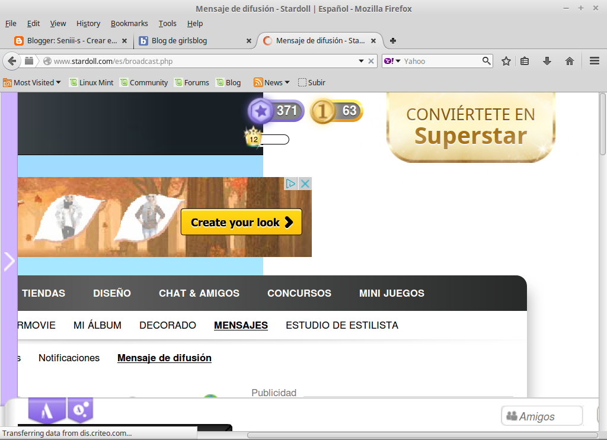Viewport: 607px width, 440px height.
Task: Click the purple clock badge icon
Action: (81, 409)
